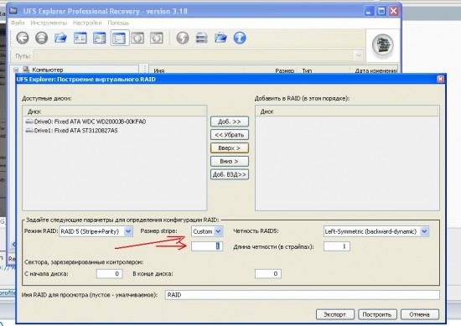461x326 pixels.
Task: Click the Построить button
Action: [x=377, y=314]
